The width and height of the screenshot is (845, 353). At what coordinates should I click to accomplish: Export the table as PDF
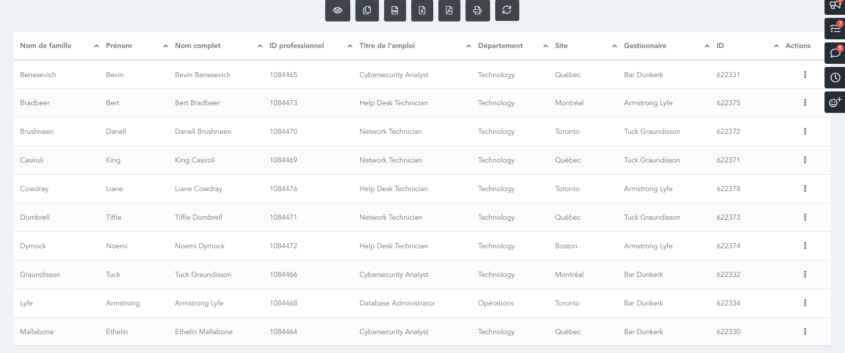(x=449, y=10)
